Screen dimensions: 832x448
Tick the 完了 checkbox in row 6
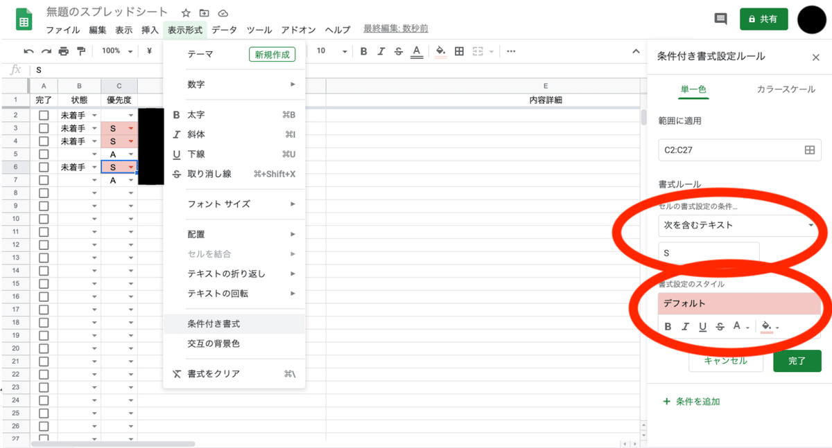(44, 167)
